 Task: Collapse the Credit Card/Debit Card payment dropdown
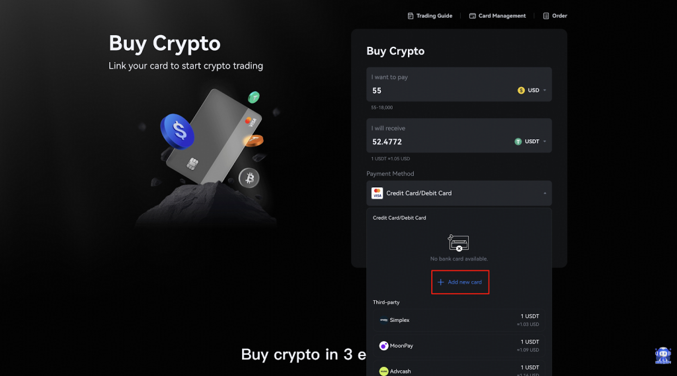[545, 193]
